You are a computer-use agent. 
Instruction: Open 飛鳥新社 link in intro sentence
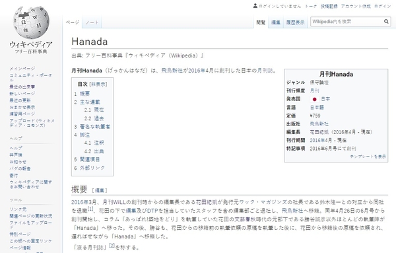tap(172, 71)
